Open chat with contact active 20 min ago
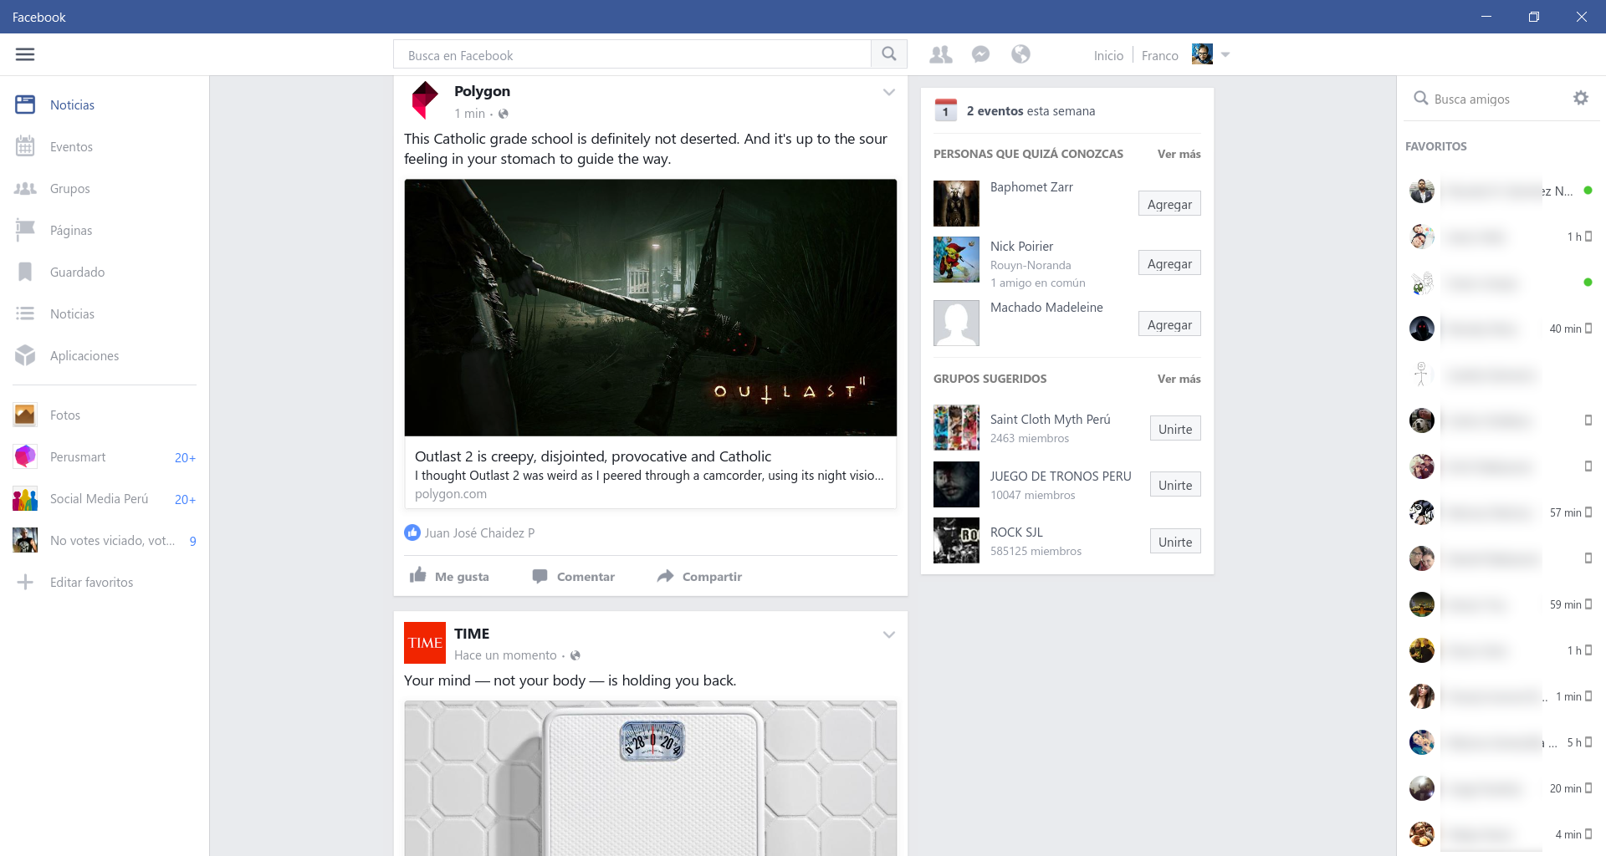Image resolution: width=1606 pixels, height=856 pixels. [1500, 788]
